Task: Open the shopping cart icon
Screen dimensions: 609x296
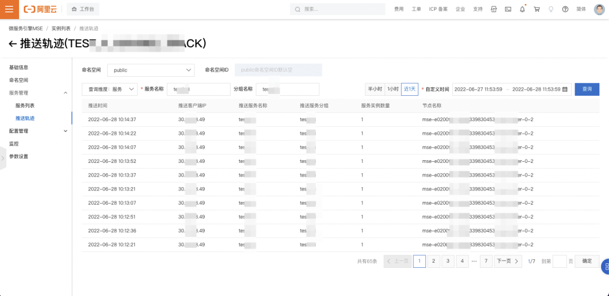Action: click(x=537, y=10)
